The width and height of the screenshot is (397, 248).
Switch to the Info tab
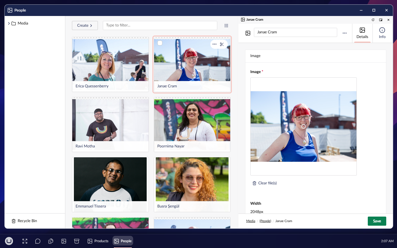[x=382, y=33]
